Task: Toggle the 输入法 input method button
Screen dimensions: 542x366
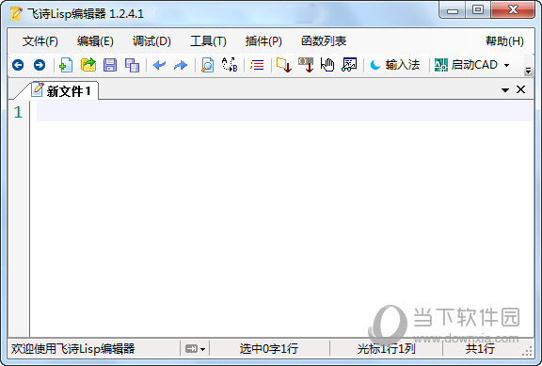Action: [x=394, y=65]
